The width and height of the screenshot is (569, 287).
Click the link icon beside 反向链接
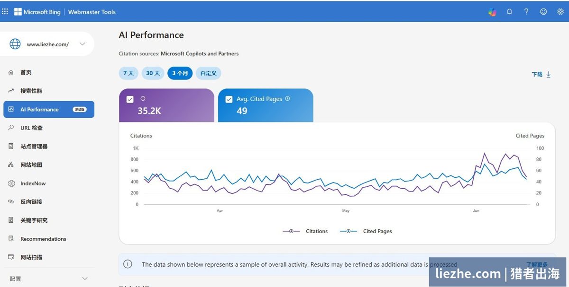(x=11, y=201)
